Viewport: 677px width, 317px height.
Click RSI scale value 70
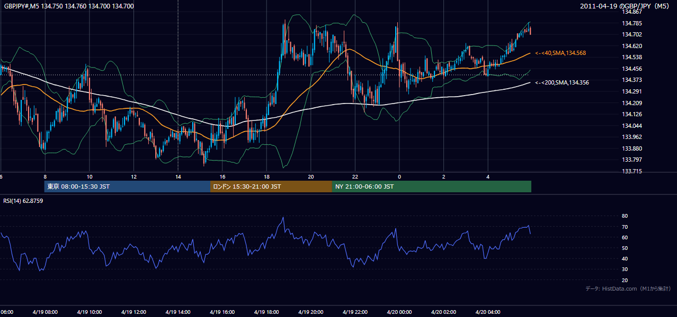625,227
